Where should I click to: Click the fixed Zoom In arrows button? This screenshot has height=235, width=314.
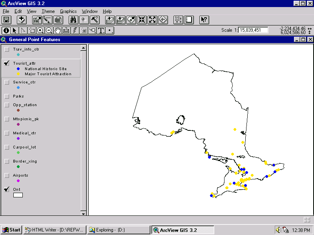[x=142, y=20]
